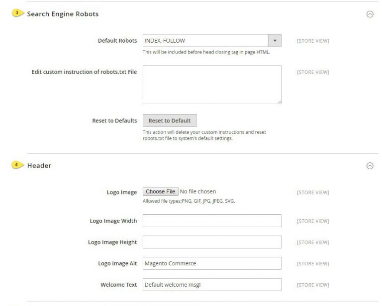This screenshot has width=382, height=306.
Task: Edit the Logo Image Alt field
Action: click(212, 263)
